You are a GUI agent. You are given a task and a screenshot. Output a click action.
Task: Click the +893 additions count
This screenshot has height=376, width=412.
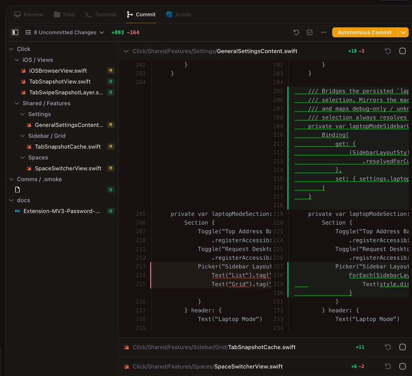(117, 33)
